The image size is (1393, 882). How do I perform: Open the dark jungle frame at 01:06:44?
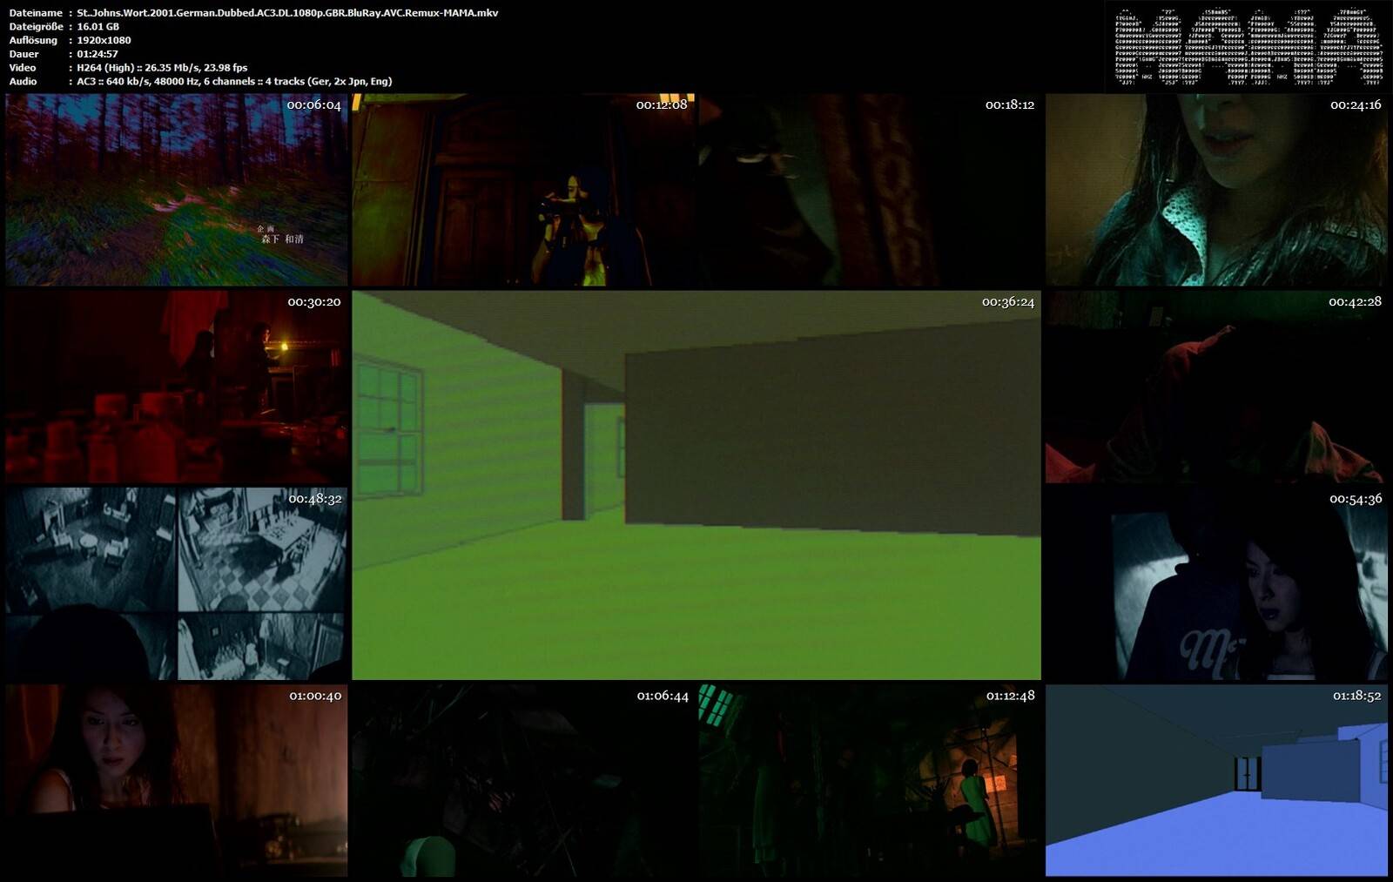click(x=525, y=780)
